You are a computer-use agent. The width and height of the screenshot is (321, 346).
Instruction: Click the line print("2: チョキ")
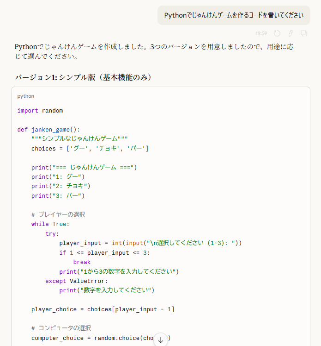click(x=61, y=186)
